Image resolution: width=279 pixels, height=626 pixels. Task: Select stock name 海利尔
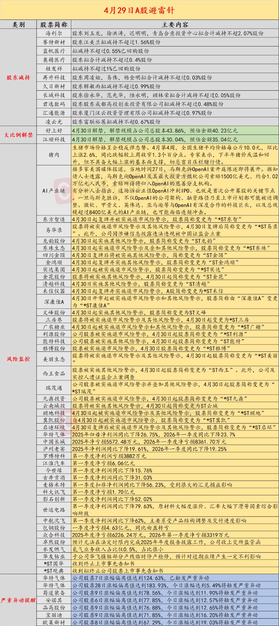click(x=54, y=33)
